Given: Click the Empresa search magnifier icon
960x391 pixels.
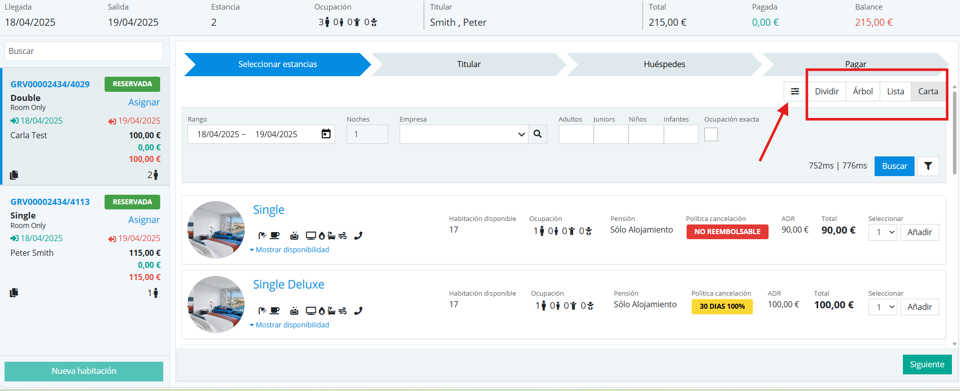Looking at the screenshot, I should coord(538,134).
